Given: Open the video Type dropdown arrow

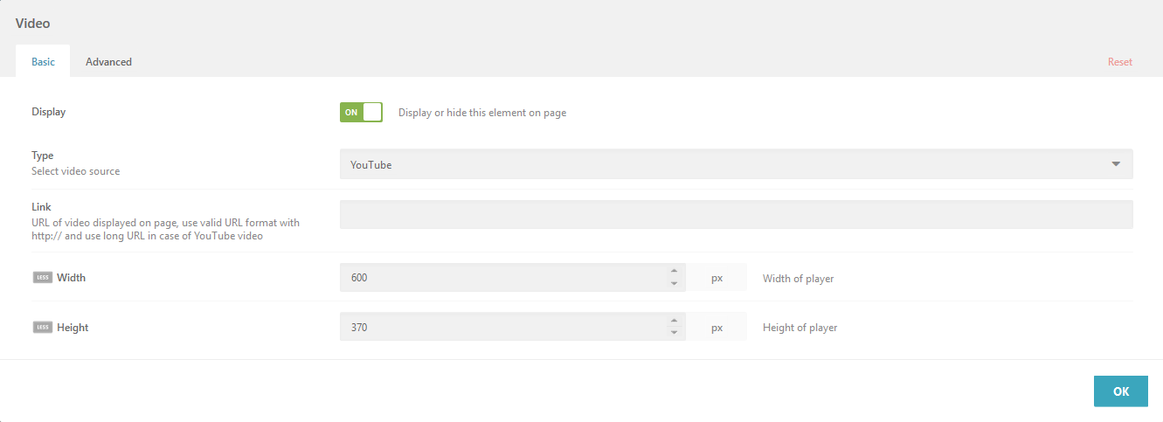Looking at the screenshot, I should (x=1116, y=164).
